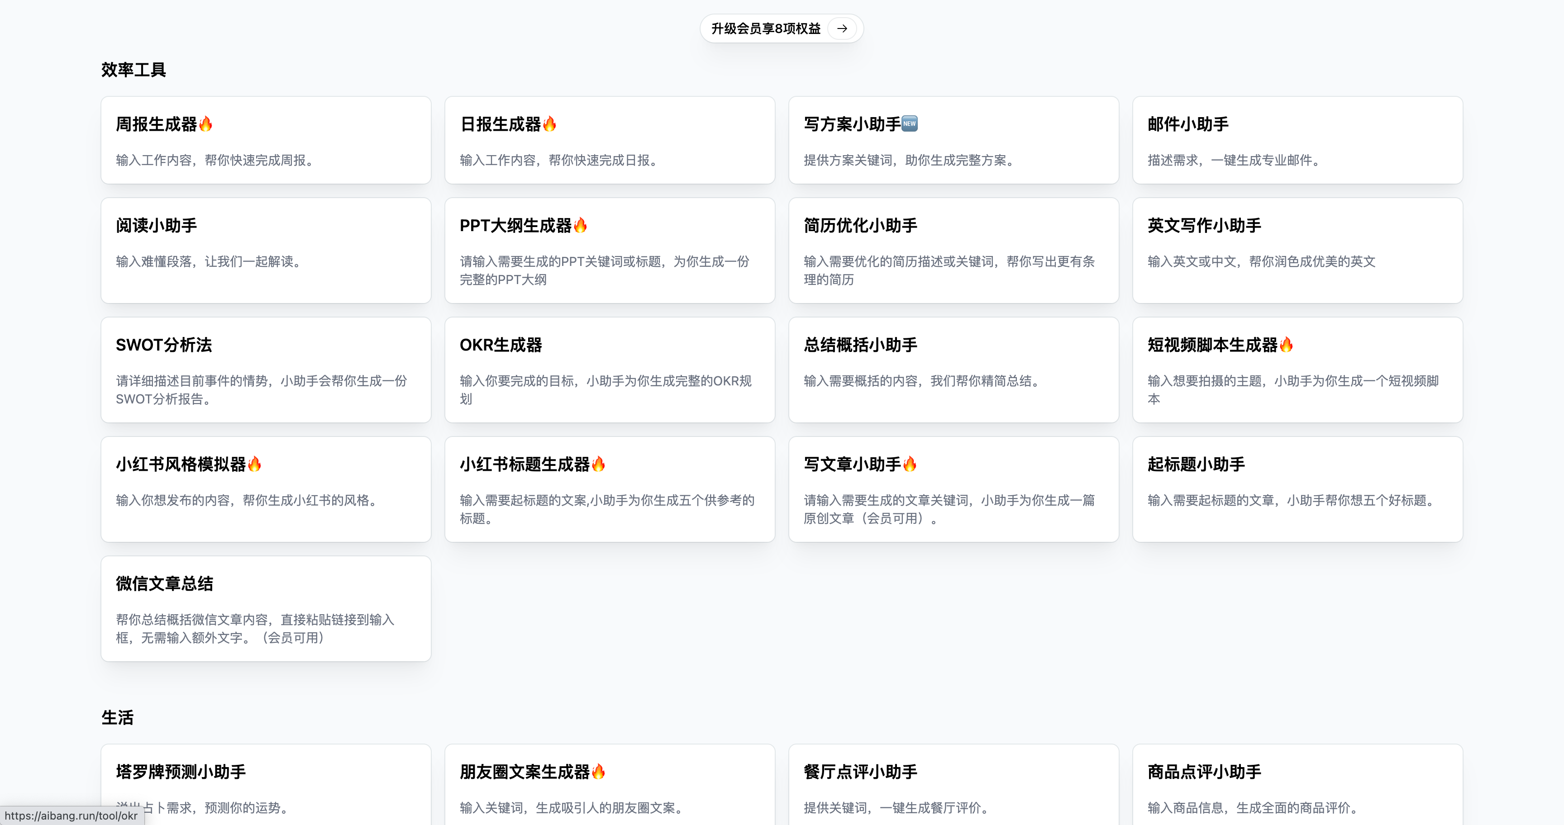Open the 微信文章总结 card
The width and height of the screenshot is (1564, 825).
(266, 609)
